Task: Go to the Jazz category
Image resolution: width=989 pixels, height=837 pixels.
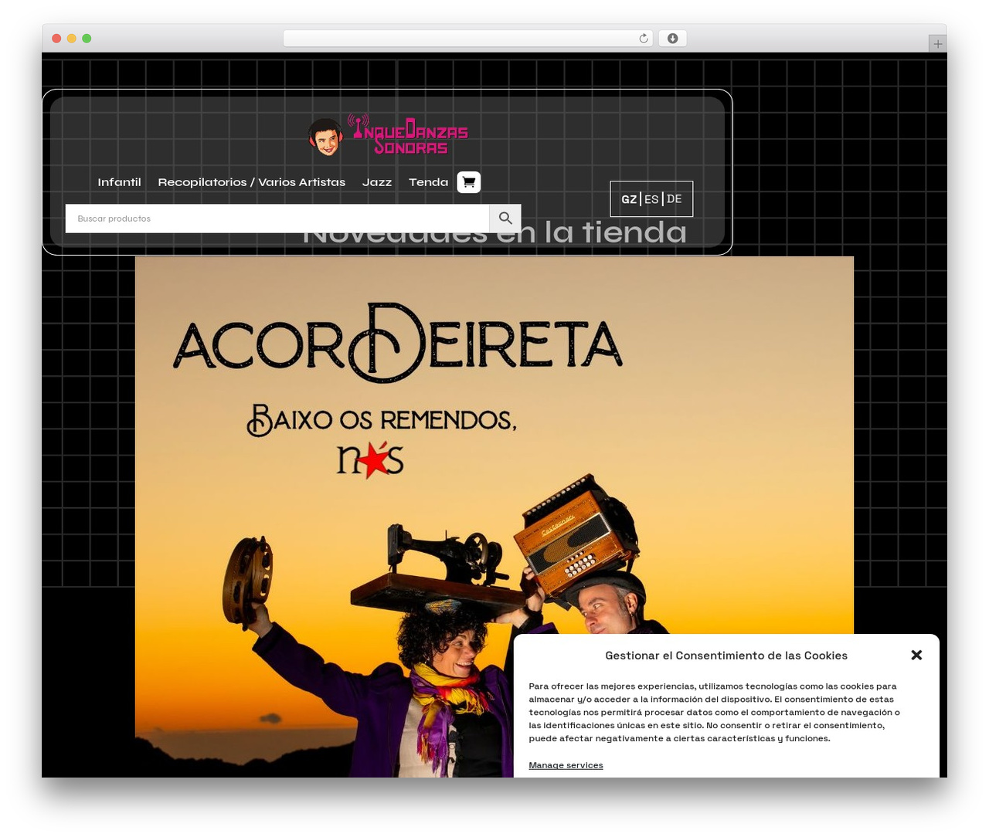Action: click(377, 182)
